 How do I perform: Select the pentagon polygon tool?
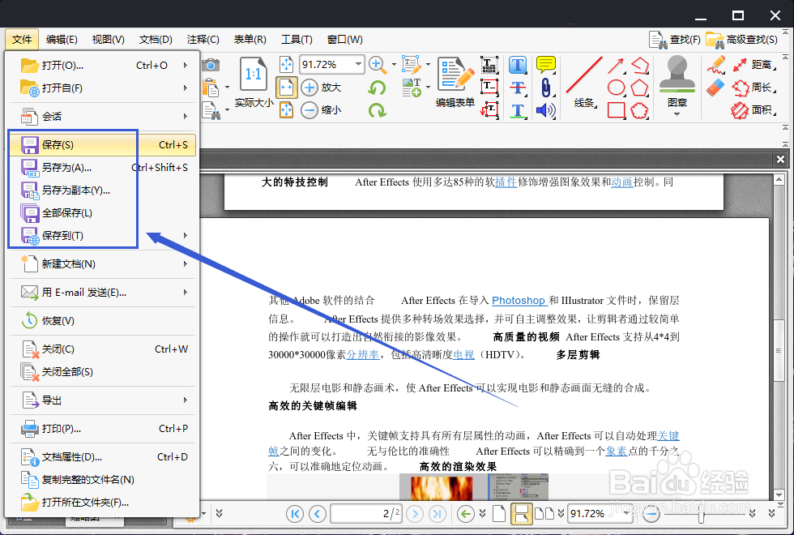tap(639, 88)
